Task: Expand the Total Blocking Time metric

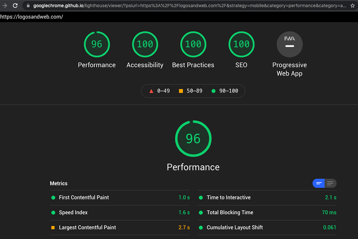Action: point(230,213)
